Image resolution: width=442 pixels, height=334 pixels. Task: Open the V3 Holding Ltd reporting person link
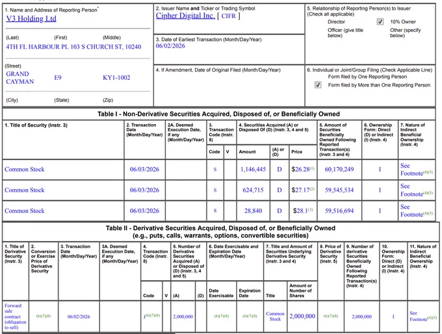[x=31, y=19]
